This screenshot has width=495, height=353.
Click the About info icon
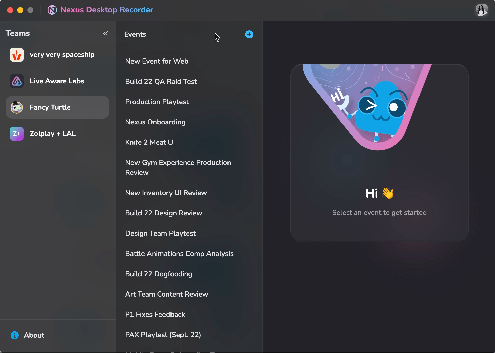pos(15,335)
